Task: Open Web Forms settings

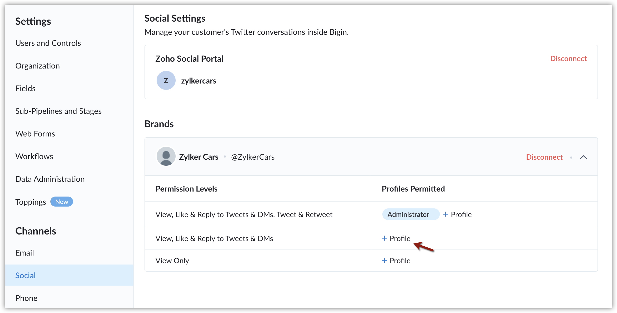Action: click(35, 134)
